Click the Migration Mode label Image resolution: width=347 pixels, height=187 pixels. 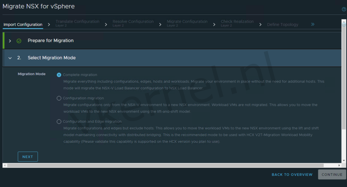coord(32,74)
